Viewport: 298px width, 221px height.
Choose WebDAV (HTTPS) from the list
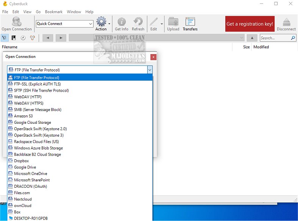click(x=80, y=103)
